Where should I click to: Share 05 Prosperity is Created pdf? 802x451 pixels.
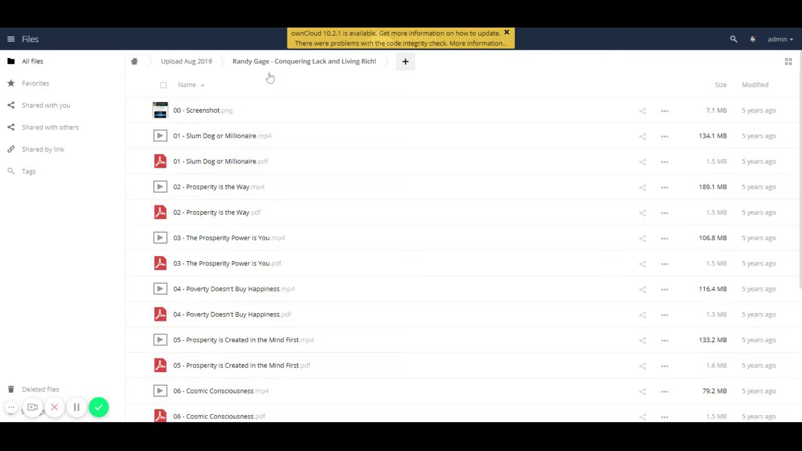coord(642,366)
